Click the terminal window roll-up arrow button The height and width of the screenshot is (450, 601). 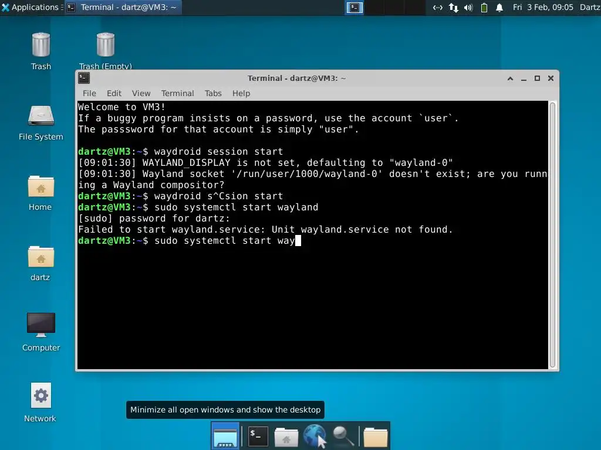click(x=510, y=79)
